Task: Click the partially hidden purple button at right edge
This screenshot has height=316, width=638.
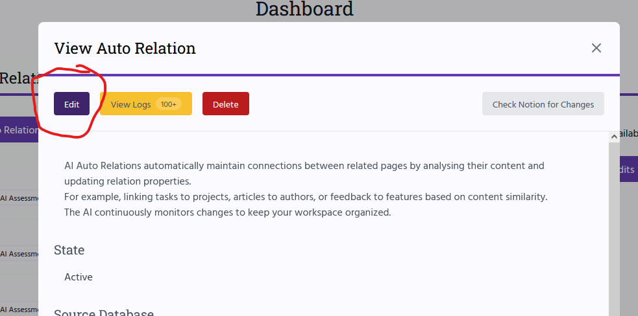Action: pyautogui.click(x=629, y=170)
